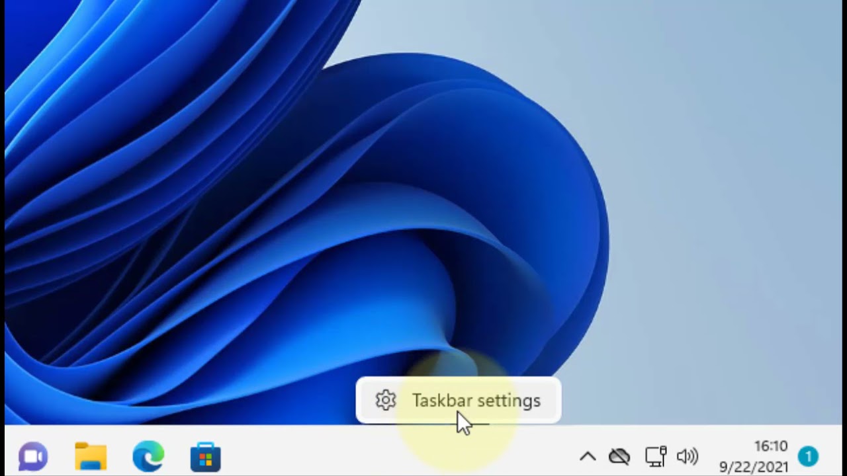Open Microsoft Store app
This screenshot has width=847, height=476.
[x=206, y=457]
